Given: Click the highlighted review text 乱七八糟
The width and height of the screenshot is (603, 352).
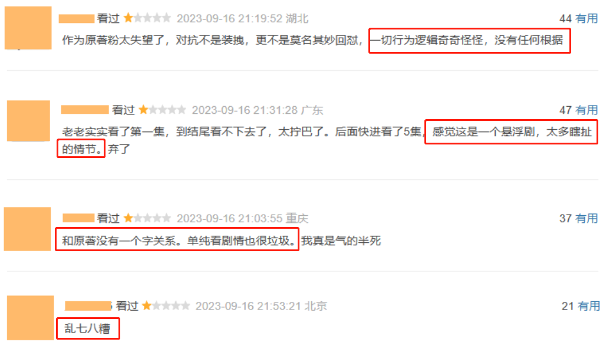Looking at the screenshot, I should point(87,328).
